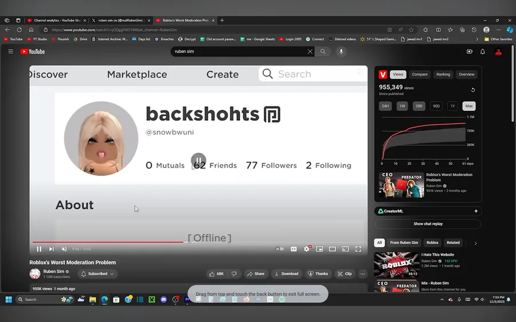516x322 pixels.
Task: Click the Thanks button
Action: [x=318, y=274]
